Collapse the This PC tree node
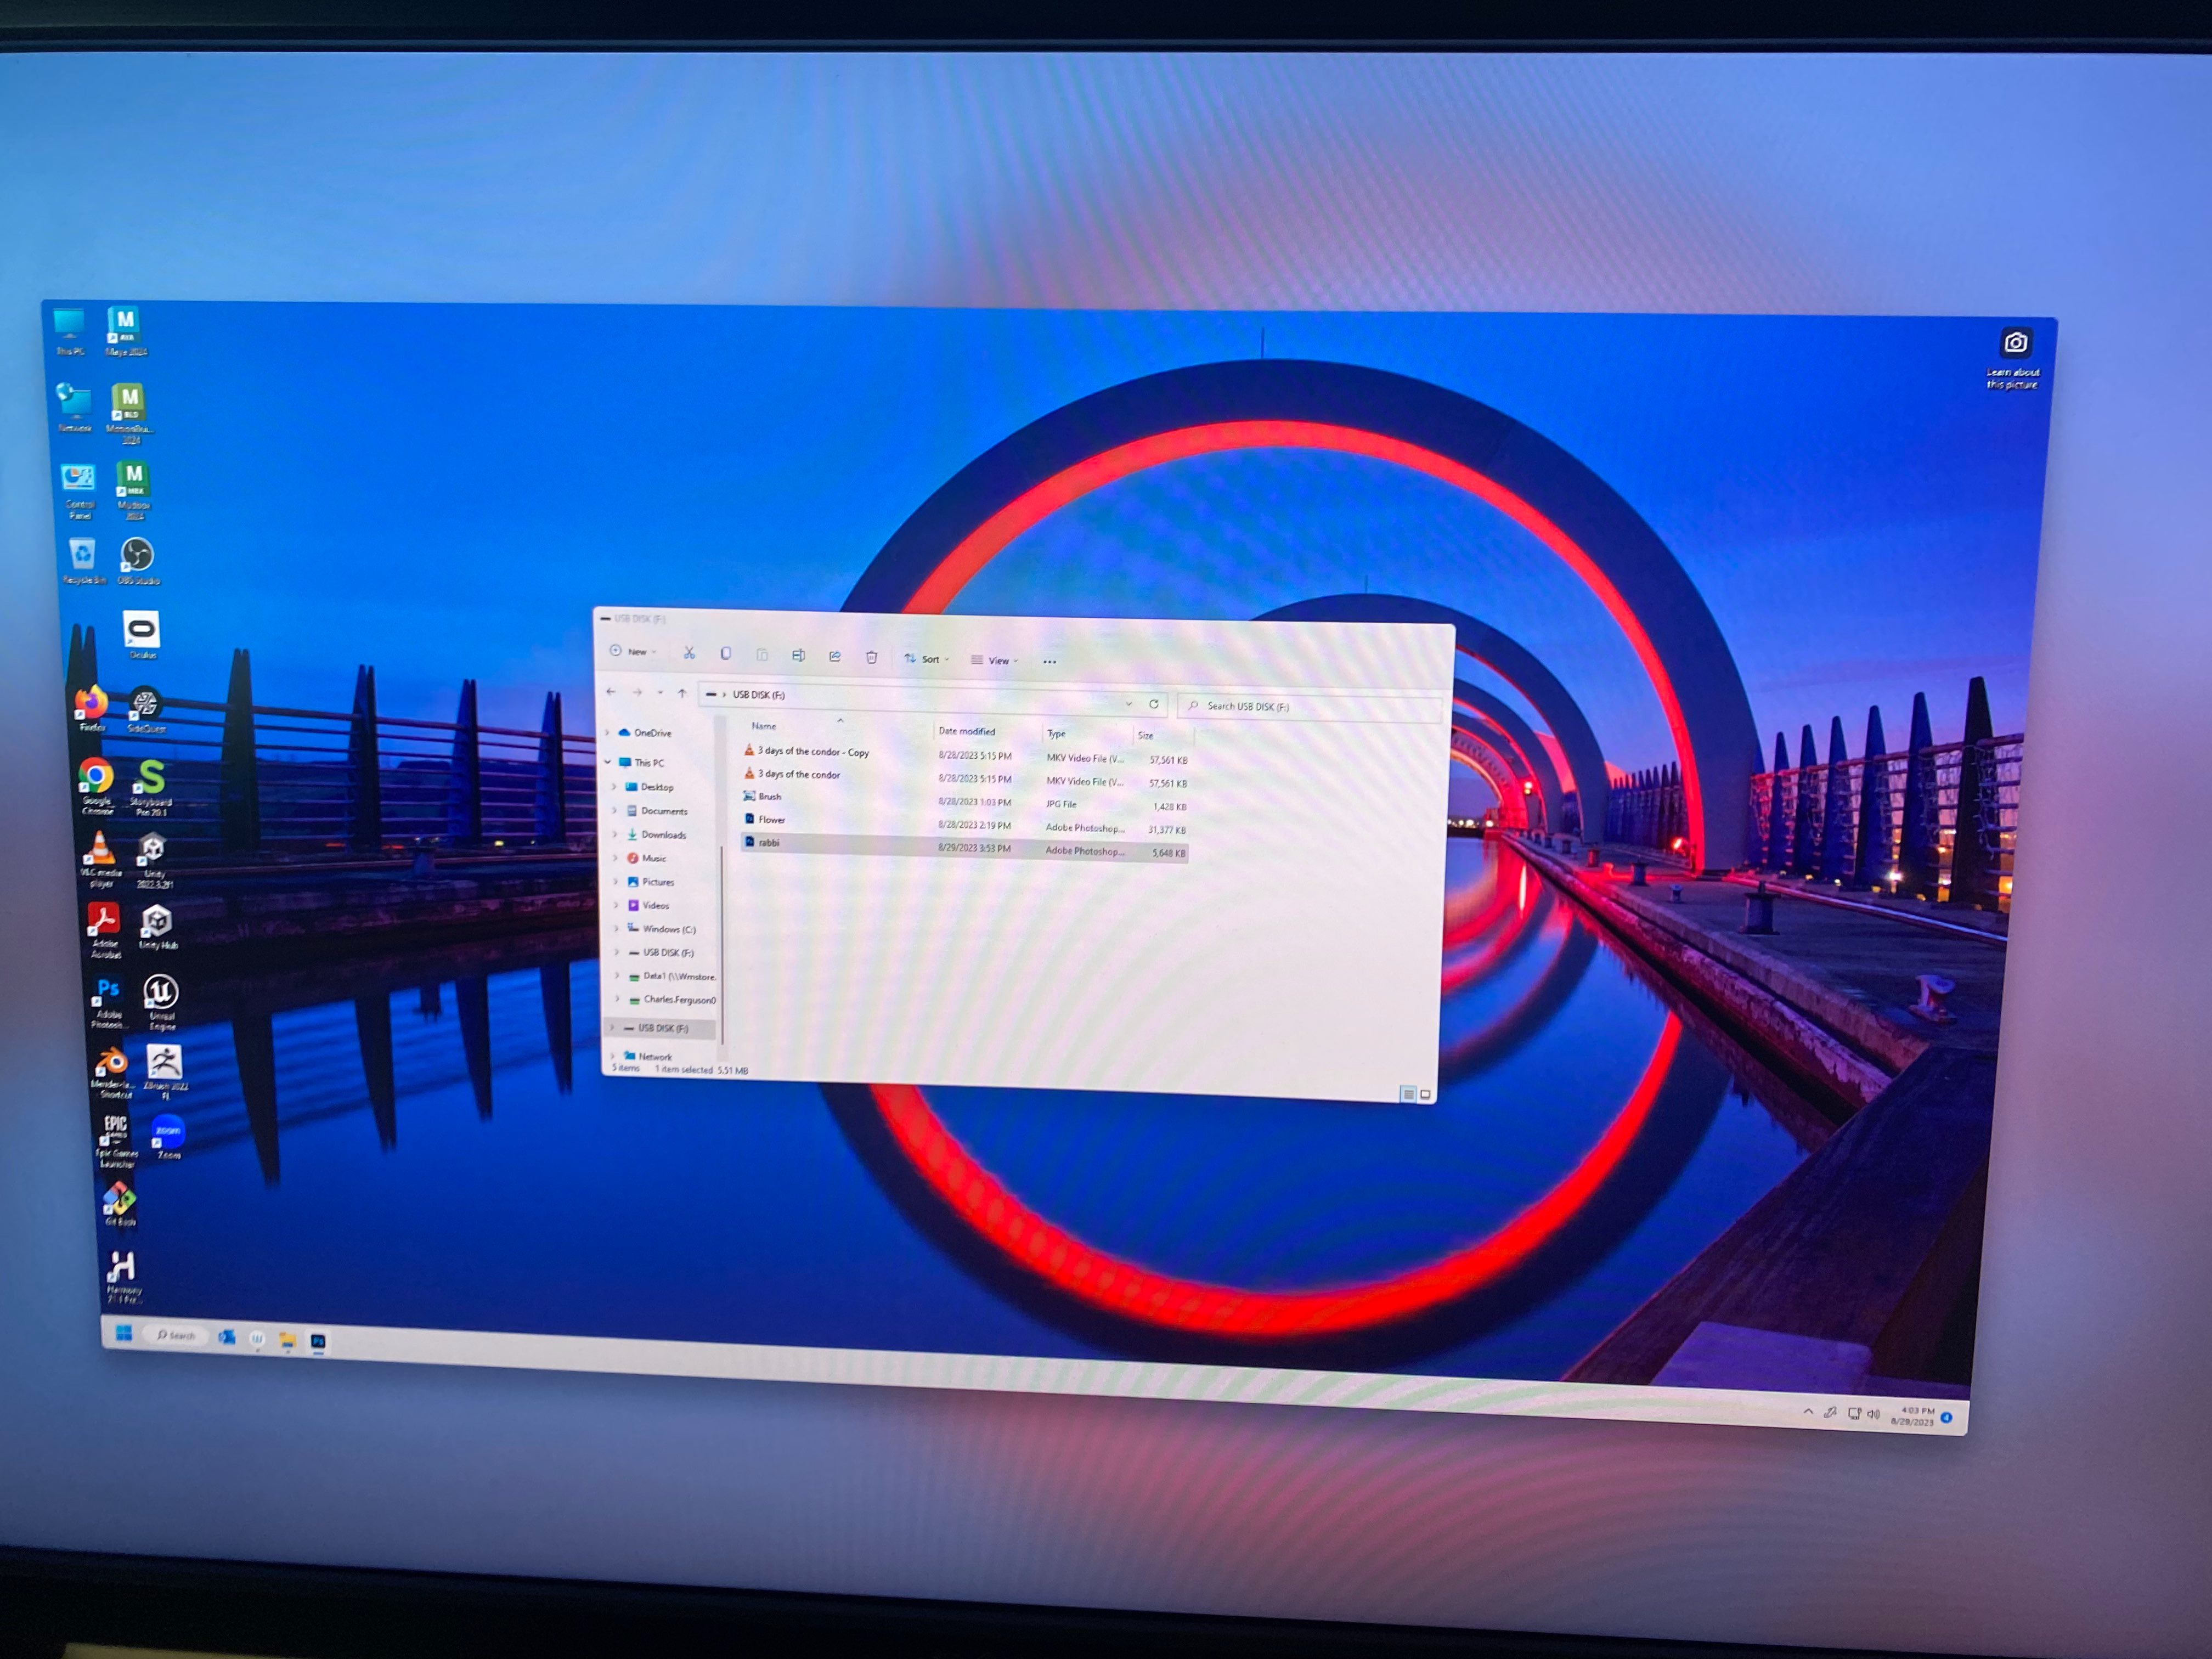The height and width of the screenshot is (1659, 2212). click(x=607, y=762)
